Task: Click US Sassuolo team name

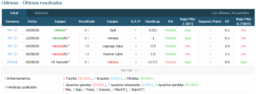Action: point(60,62)
